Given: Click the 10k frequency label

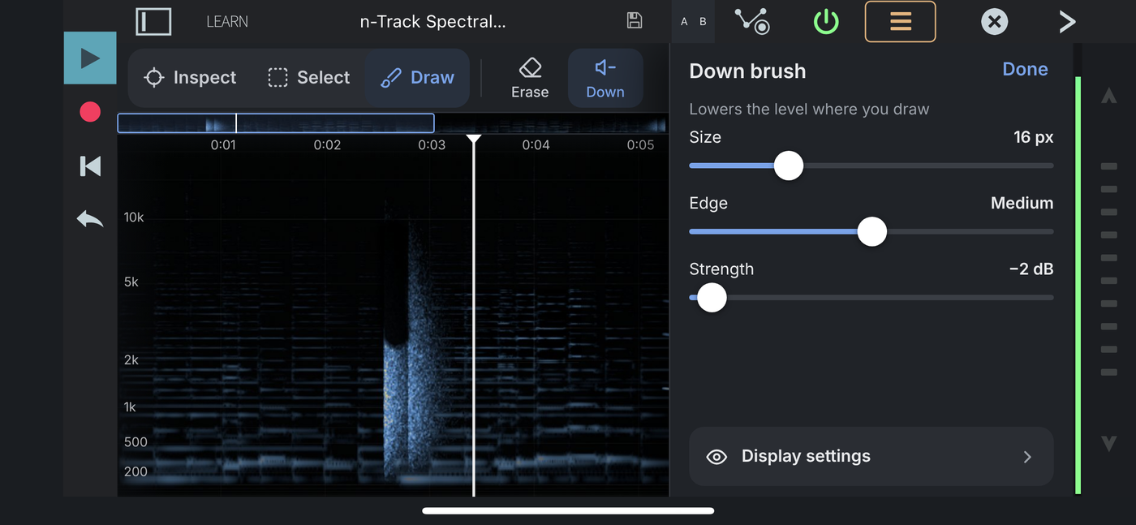Looking at the screenshot, I should coord(134,217).
